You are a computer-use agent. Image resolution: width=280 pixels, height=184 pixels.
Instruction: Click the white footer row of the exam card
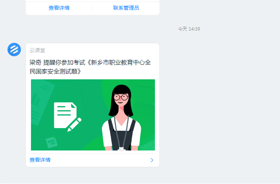tap(93, 160)
